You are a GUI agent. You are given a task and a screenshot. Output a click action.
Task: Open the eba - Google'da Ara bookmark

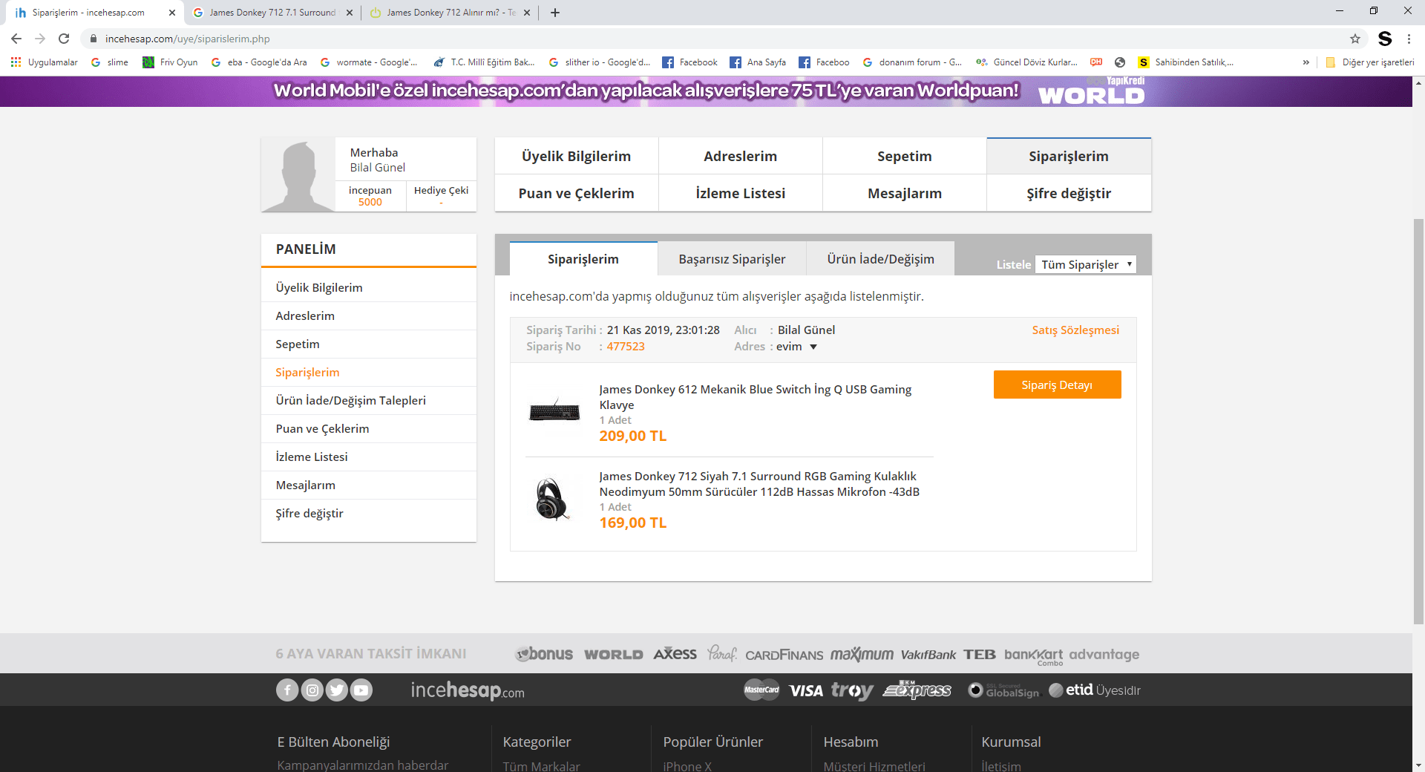pyautogui.click(x=259, y=62)
